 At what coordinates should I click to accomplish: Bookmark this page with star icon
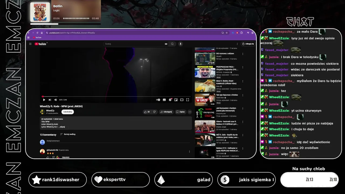click(227, 33)
